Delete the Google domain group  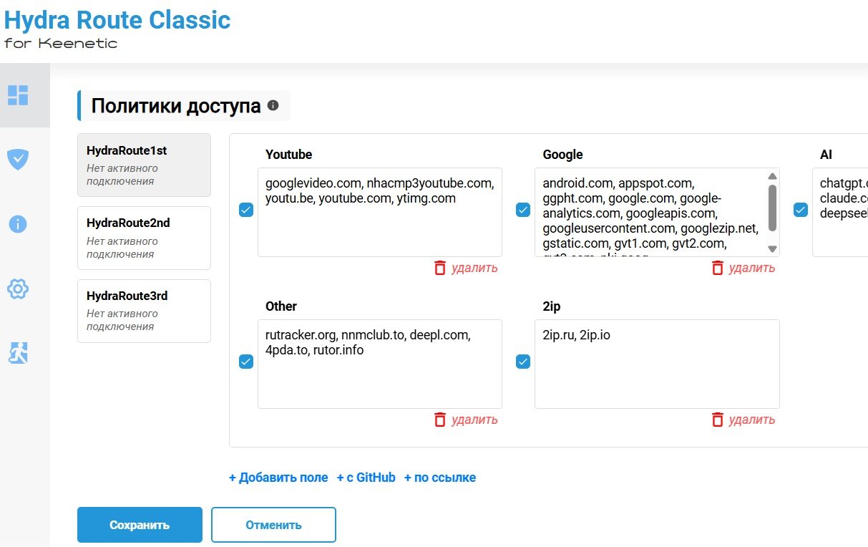click(x=743, y=268)
